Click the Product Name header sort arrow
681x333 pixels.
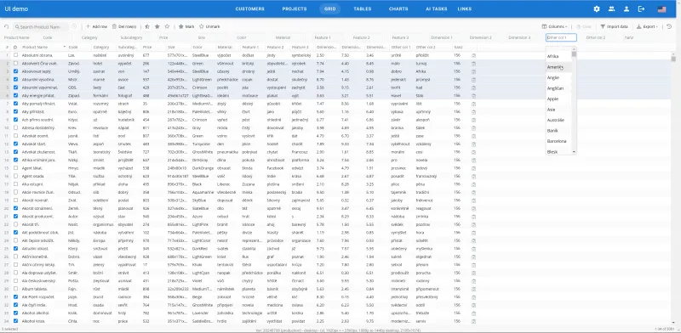(x=65, y=47)
